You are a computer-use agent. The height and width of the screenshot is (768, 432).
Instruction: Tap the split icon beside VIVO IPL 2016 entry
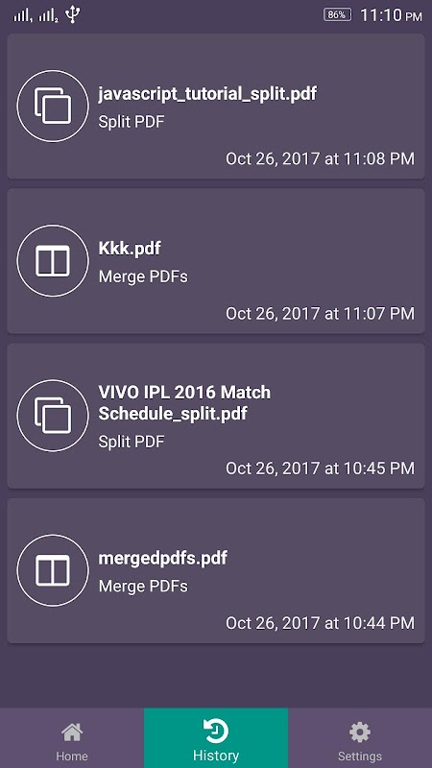pos(53,416)
